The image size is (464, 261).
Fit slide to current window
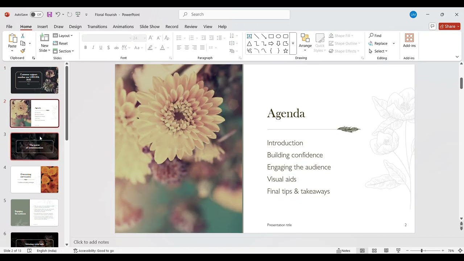pos(460,250)
